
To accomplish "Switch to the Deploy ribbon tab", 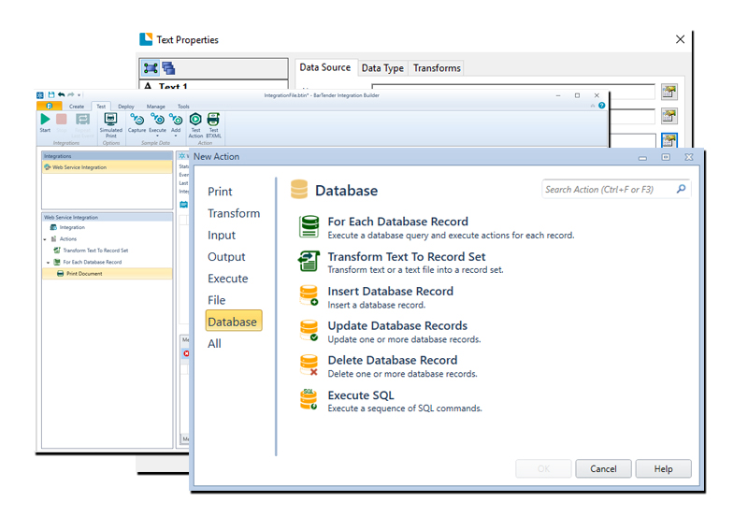I will 126,107.
